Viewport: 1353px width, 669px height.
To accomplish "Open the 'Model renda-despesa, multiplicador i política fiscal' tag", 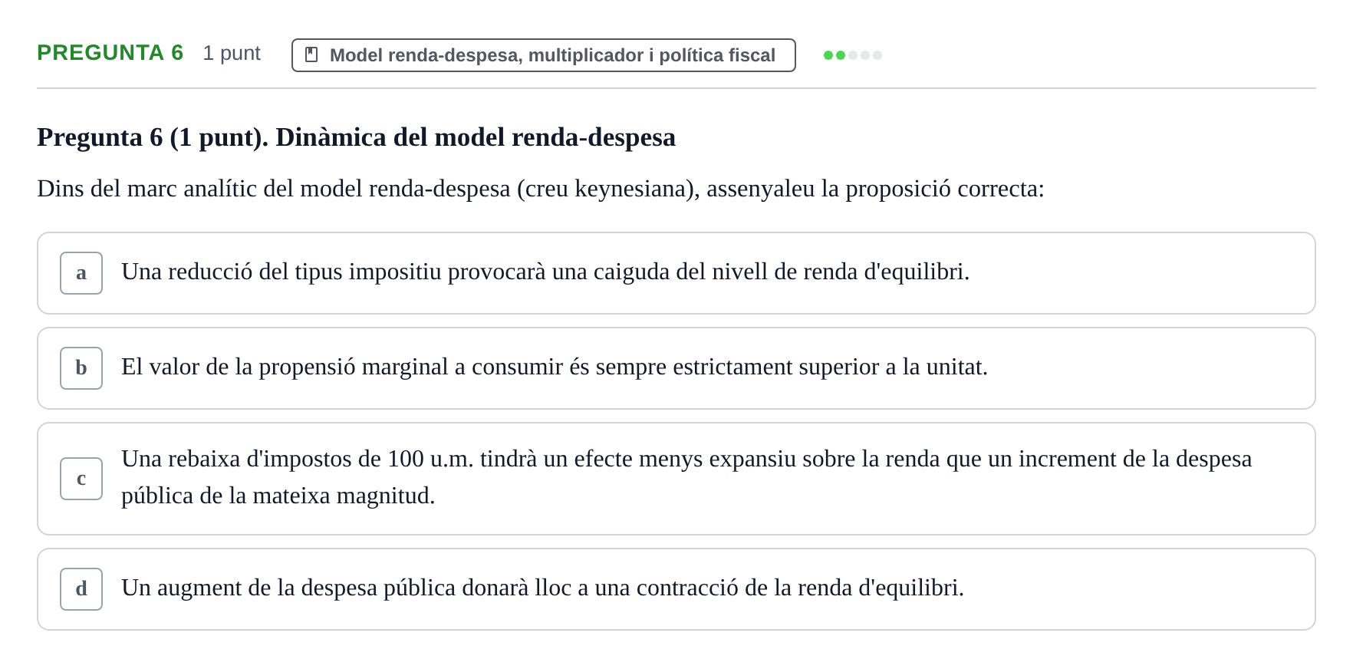I will coord(544,55).
